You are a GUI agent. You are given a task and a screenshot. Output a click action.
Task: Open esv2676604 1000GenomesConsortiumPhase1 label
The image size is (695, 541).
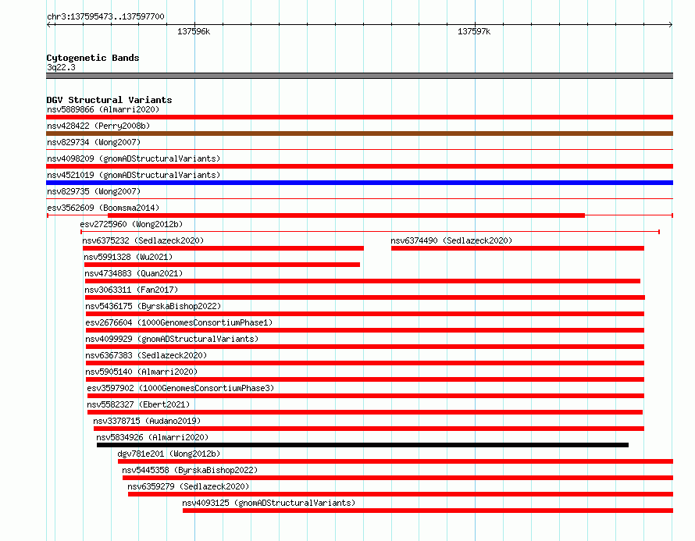179,322
